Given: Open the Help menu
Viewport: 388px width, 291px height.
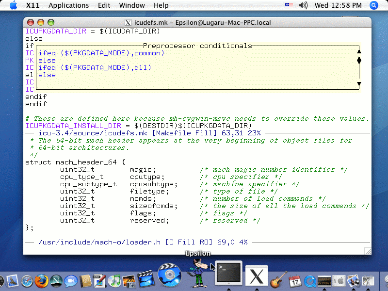Looking at the screenshot, I should 161,5.
